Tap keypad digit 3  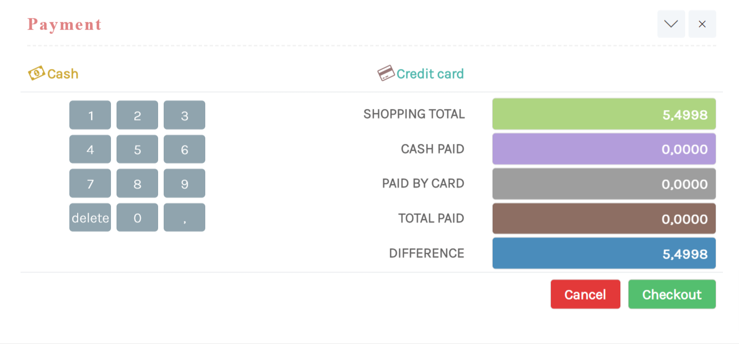pyautogui.click(x=184, y=115)
